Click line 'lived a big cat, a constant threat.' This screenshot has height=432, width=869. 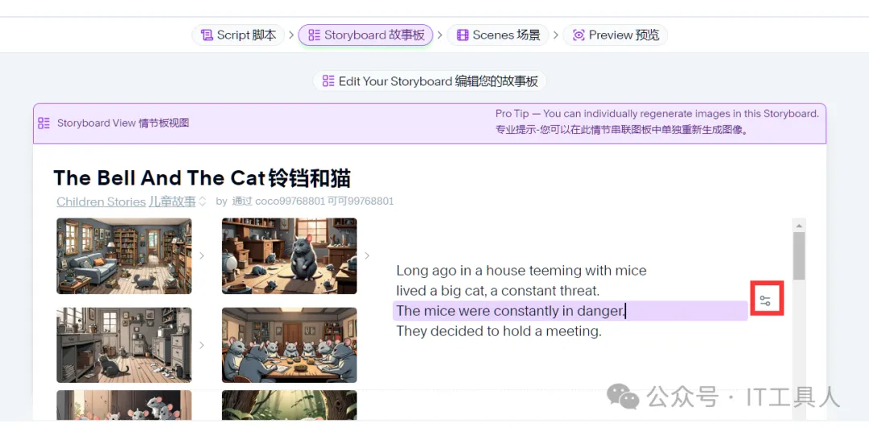click(498, 291)
